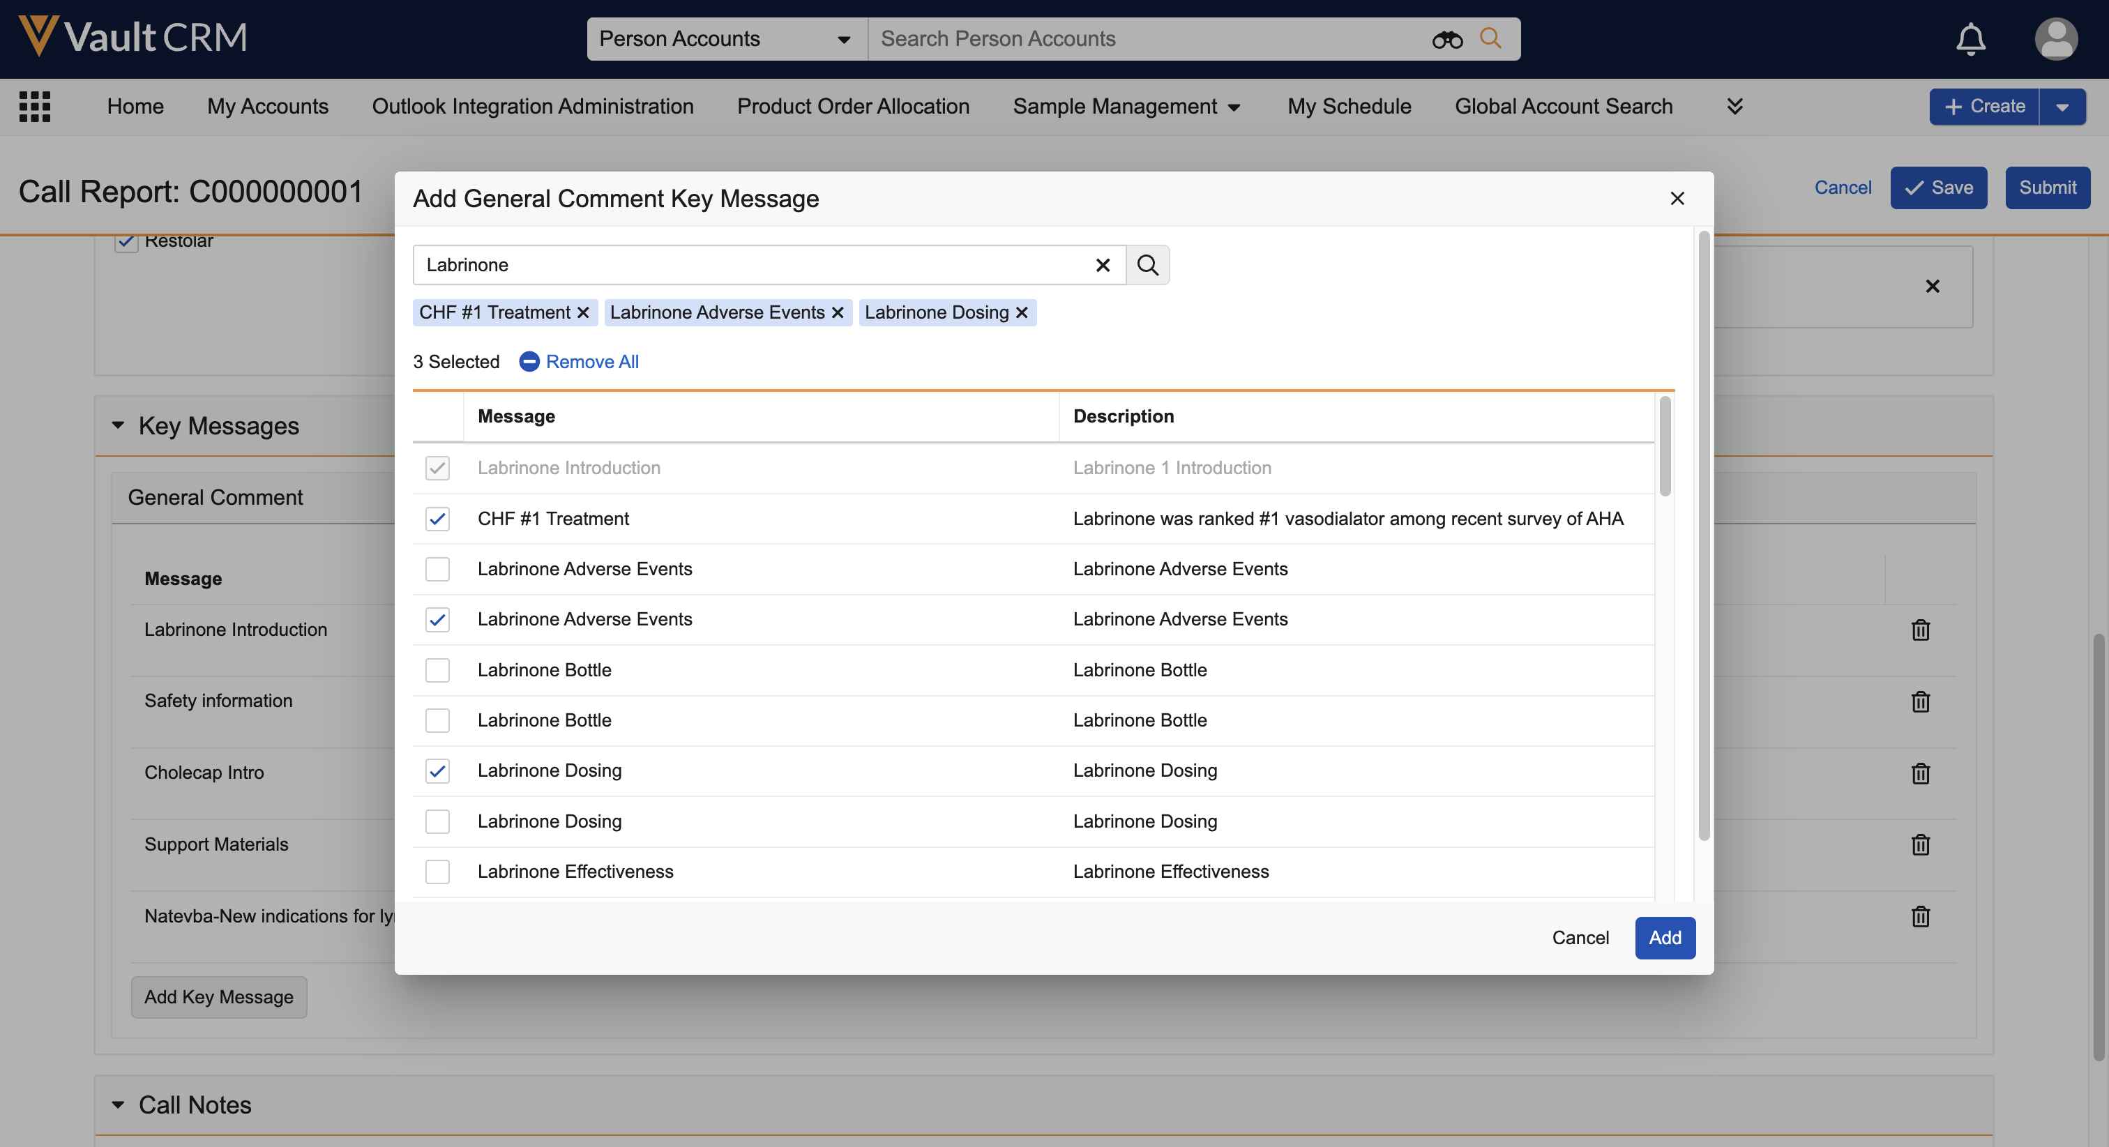
Task: Click the dialog's message list scrollbar
Action: 1665,447
